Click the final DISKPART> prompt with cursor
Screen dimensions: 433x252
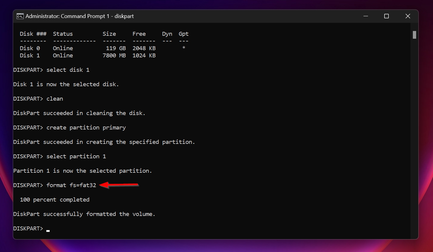[31, 229]
